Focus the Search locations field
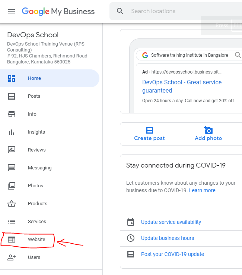 (176, 11)
